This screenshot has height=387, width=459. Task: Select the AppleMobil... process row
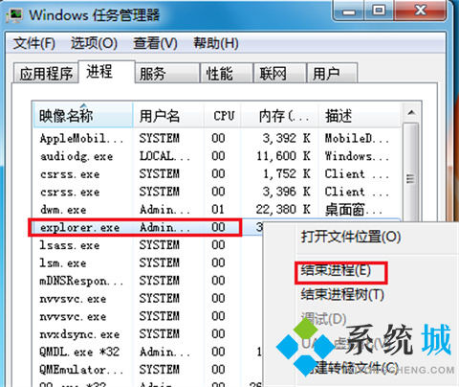[x=217, y=139]
